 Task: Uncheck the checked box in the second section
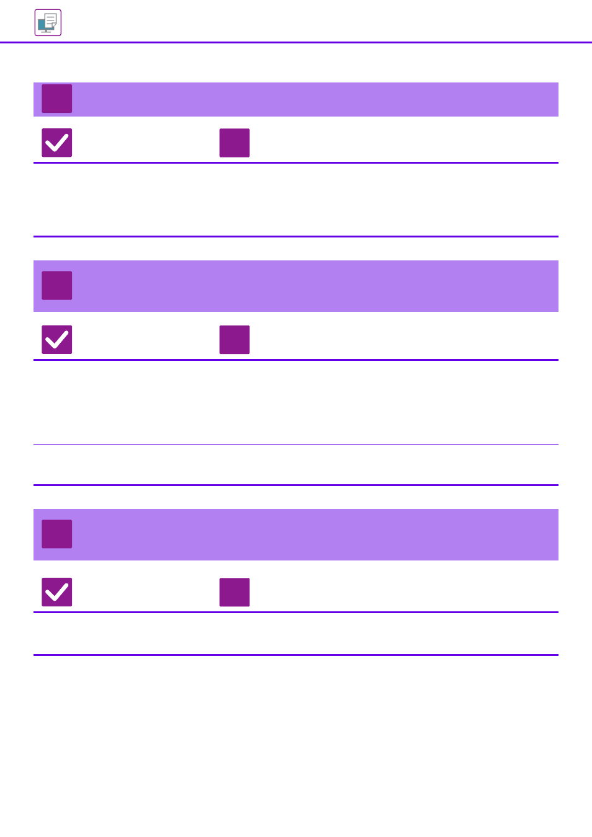click(57, 340)
